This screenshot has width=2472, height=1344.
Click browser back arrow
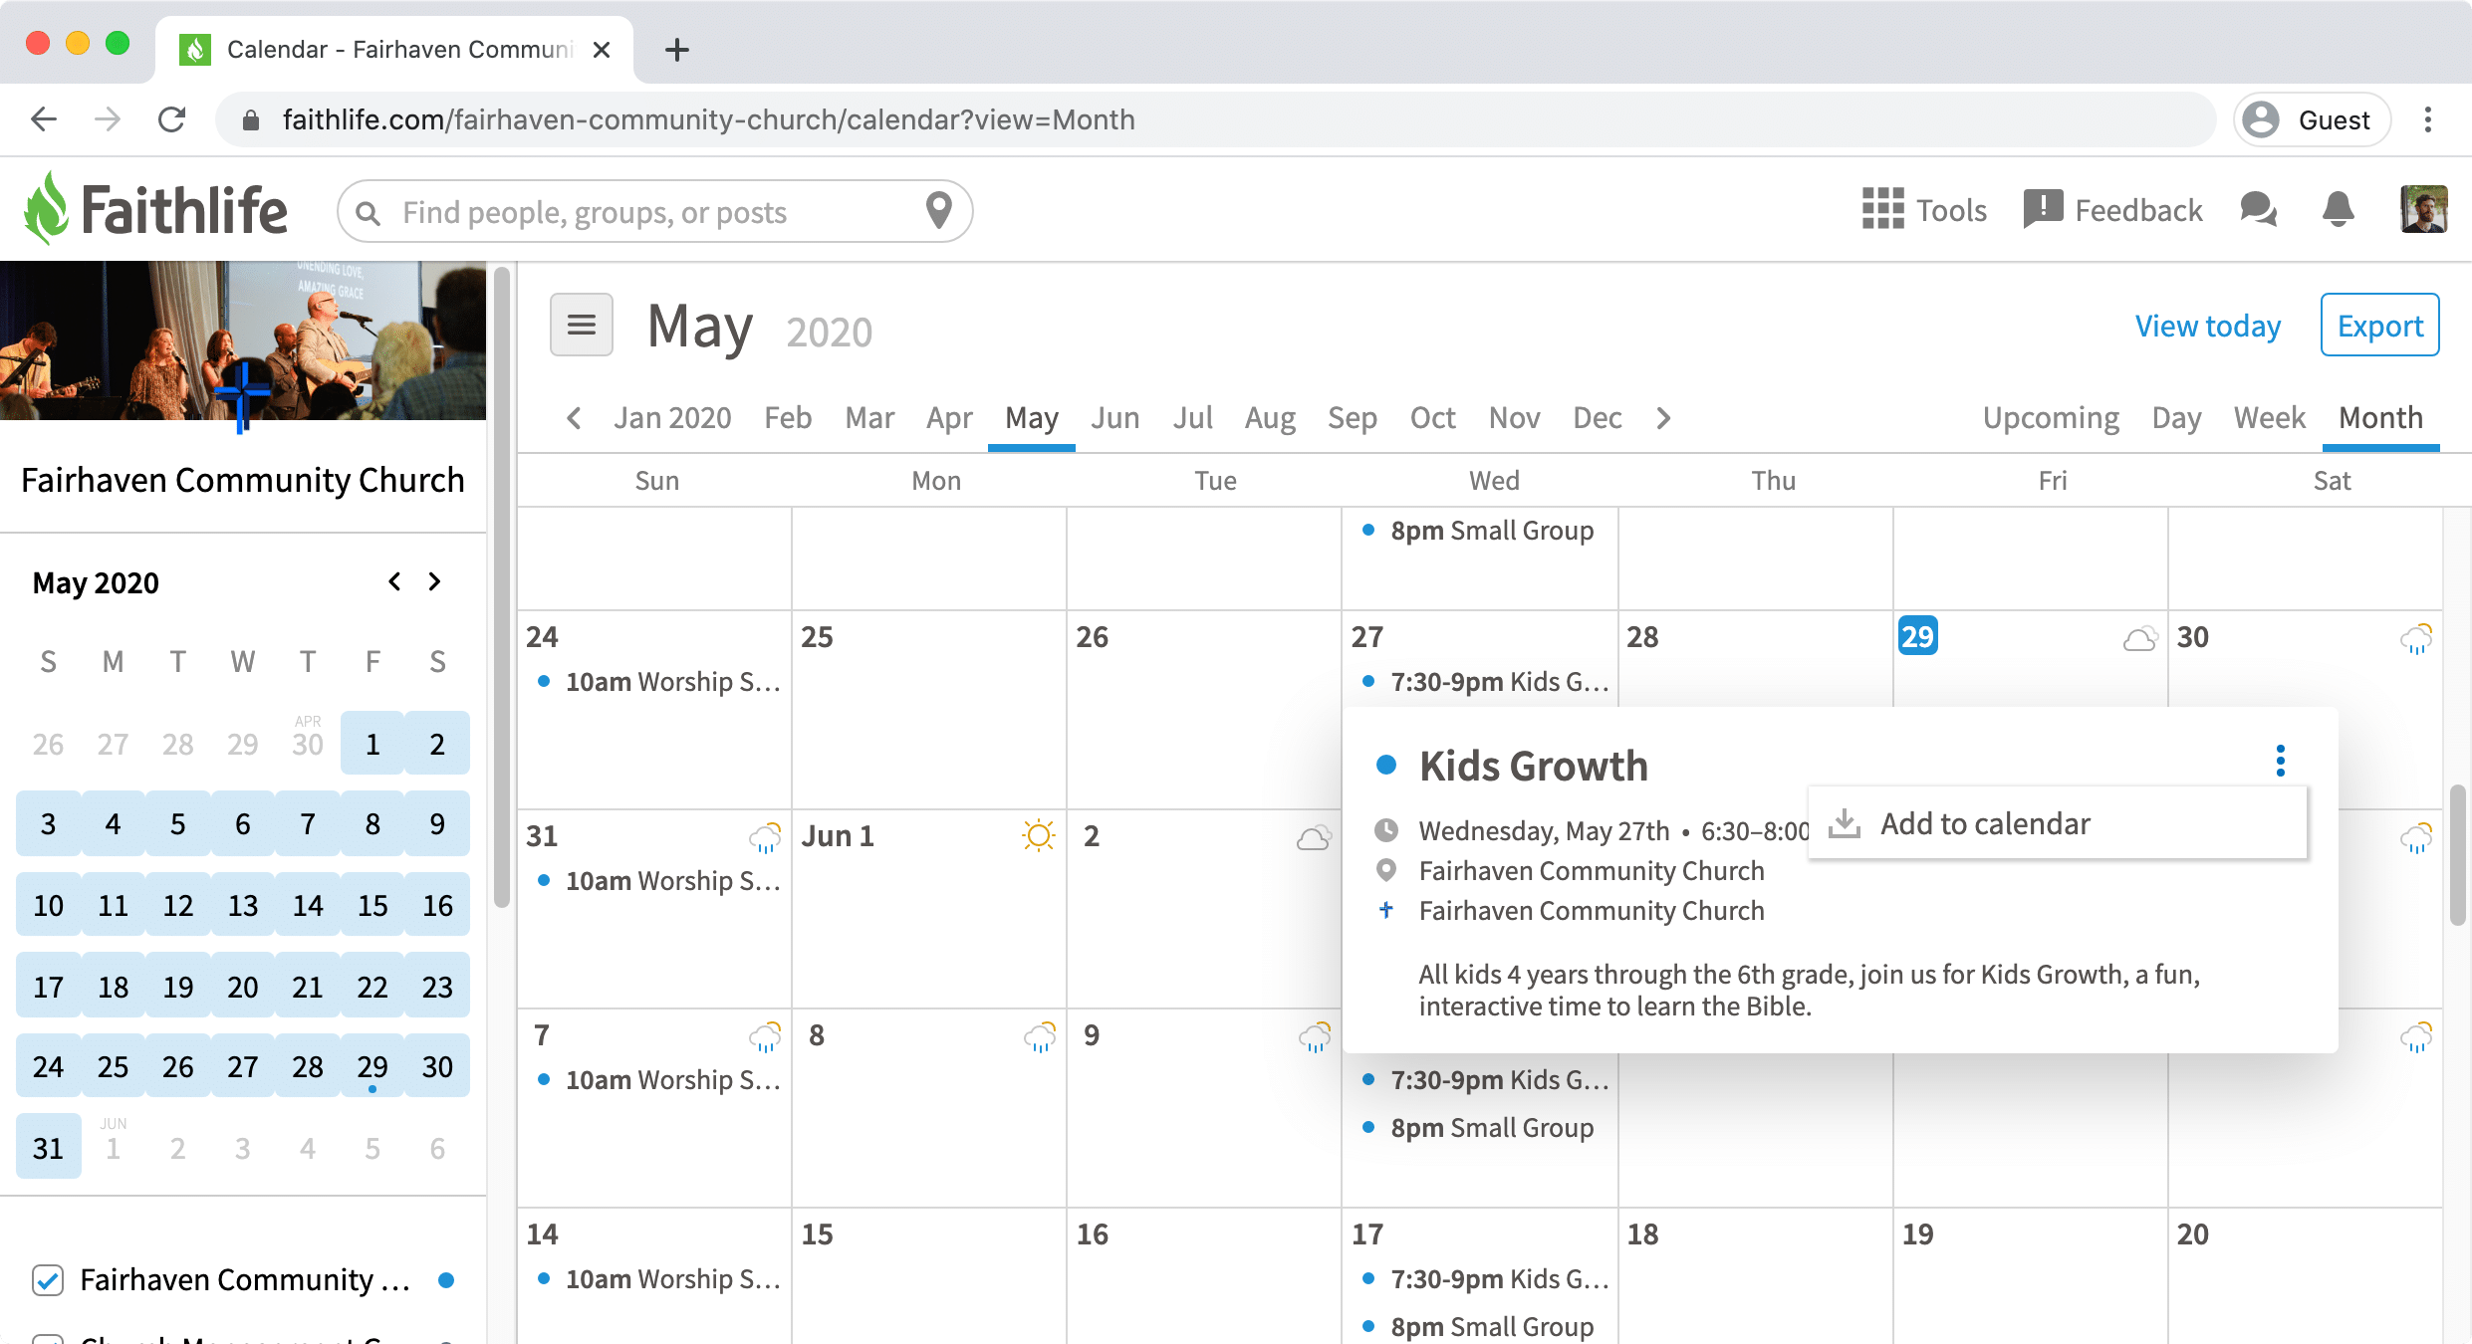[x=44, y=119]
